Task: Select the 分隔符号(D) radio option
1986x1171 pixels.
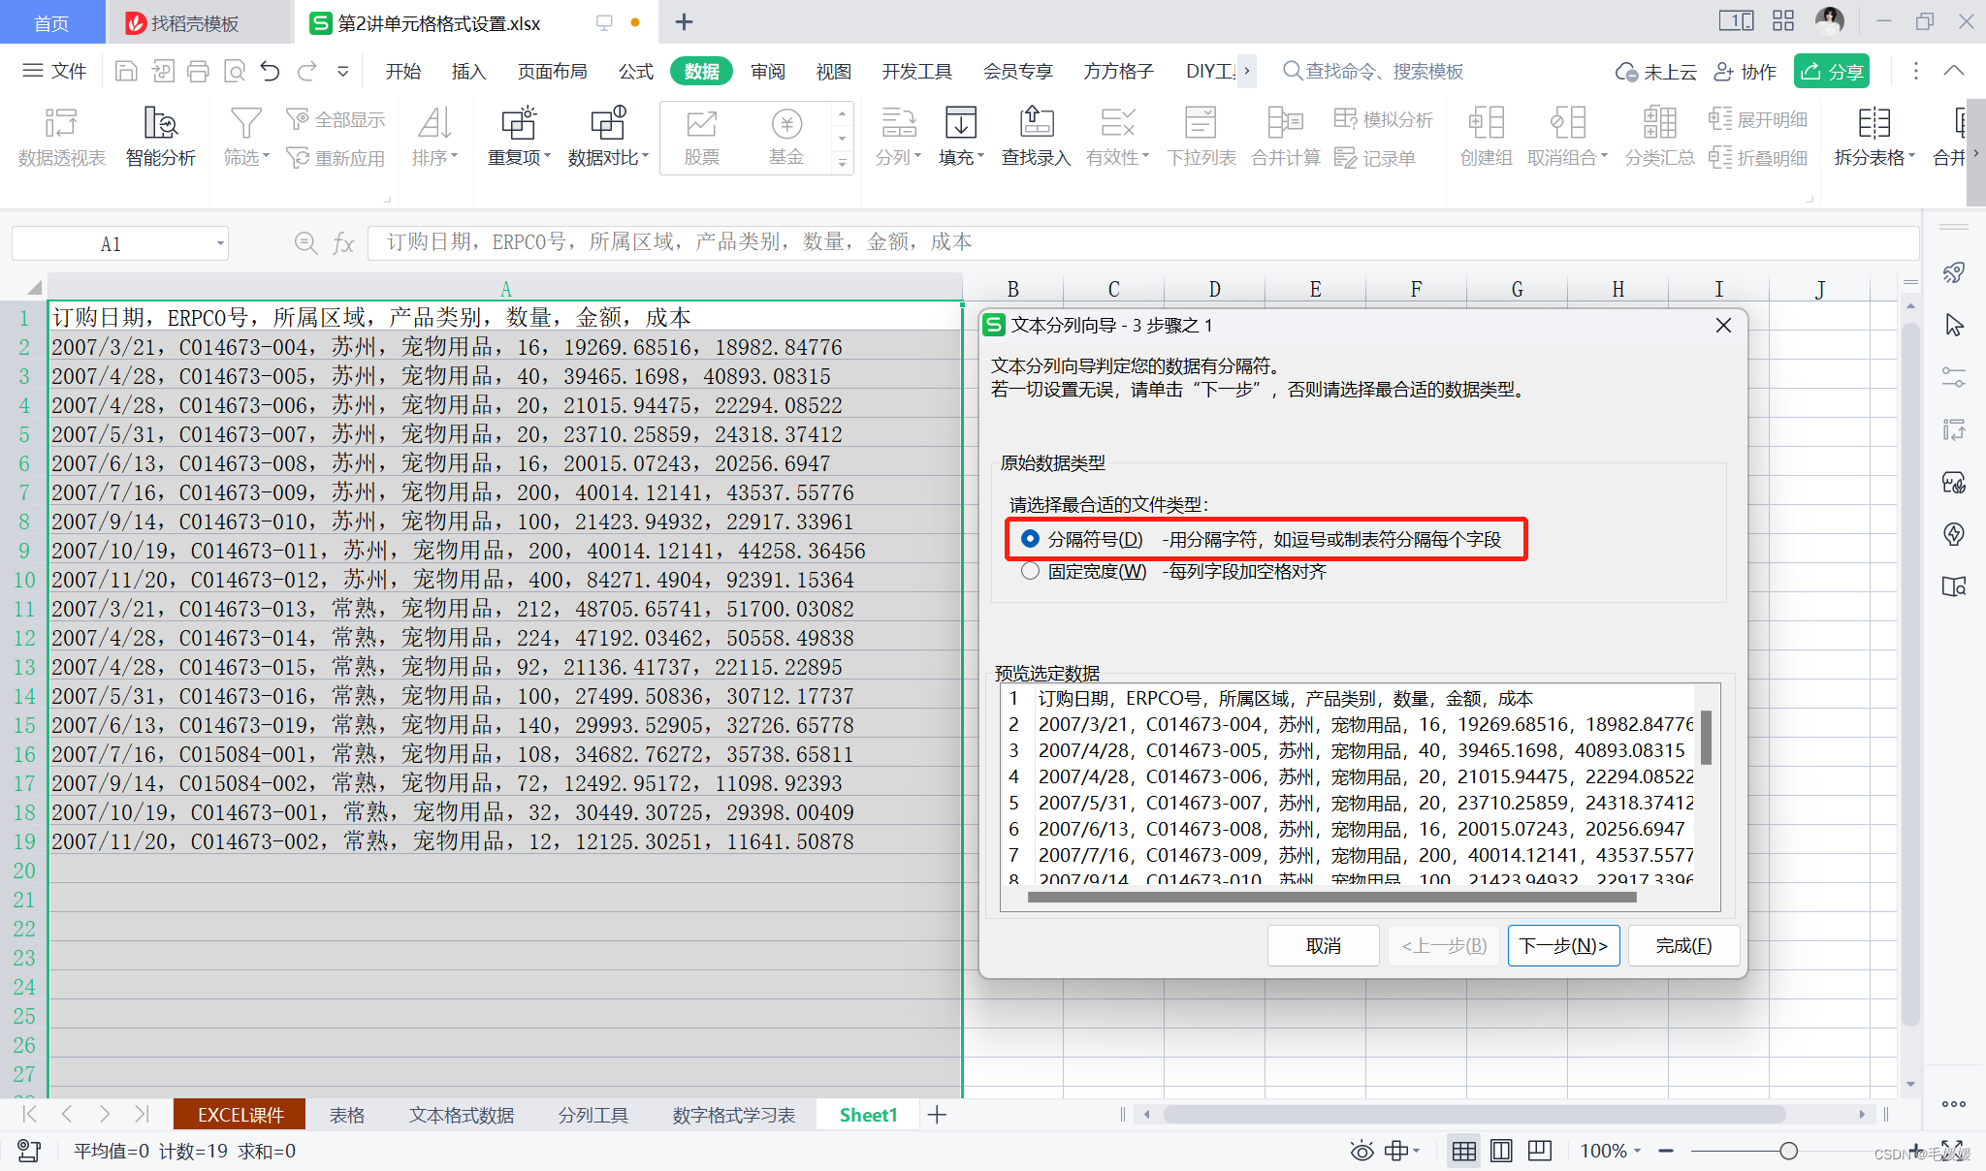Action: (x=1030, y=539)
